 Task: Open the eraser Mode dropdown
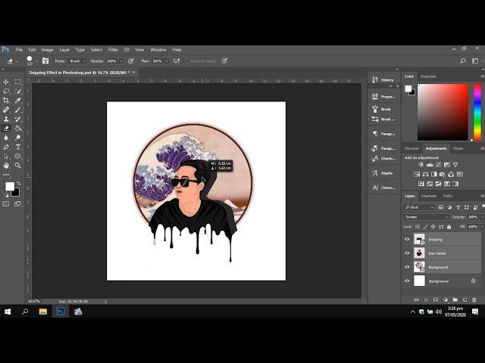pos(77,61)
